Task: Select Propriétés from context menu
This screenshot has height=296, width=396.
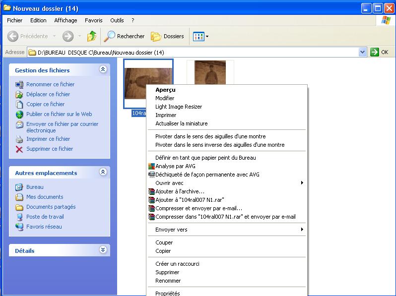Action: (167, 293)
